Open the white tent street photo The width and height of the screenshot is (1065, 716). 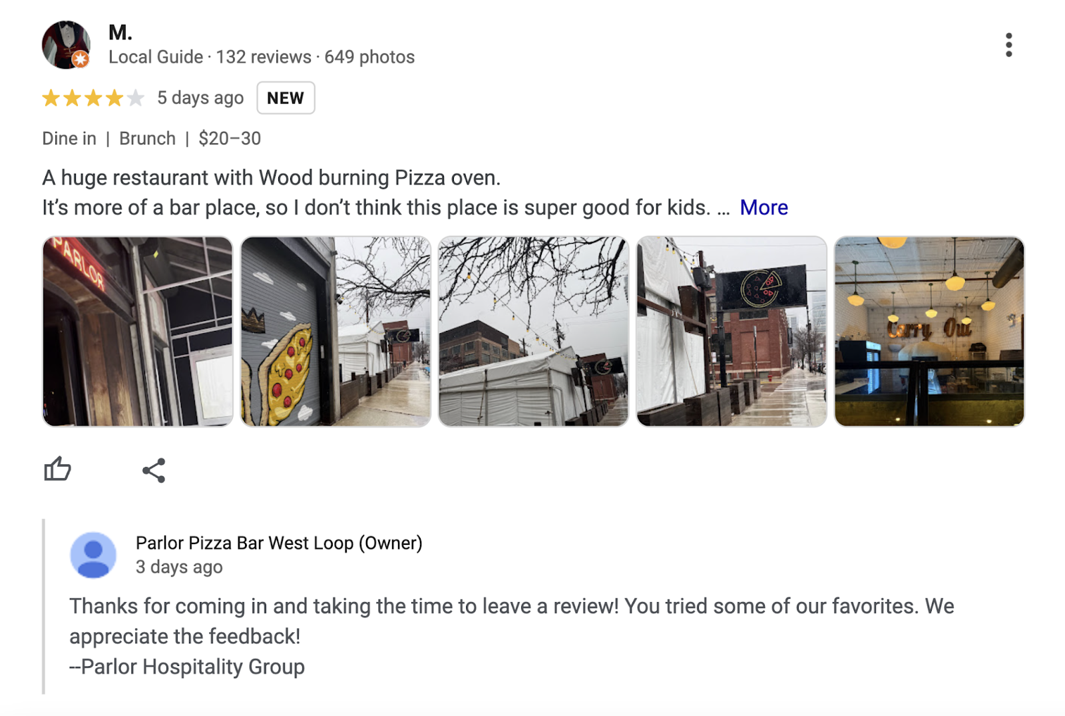coord(532,331)
